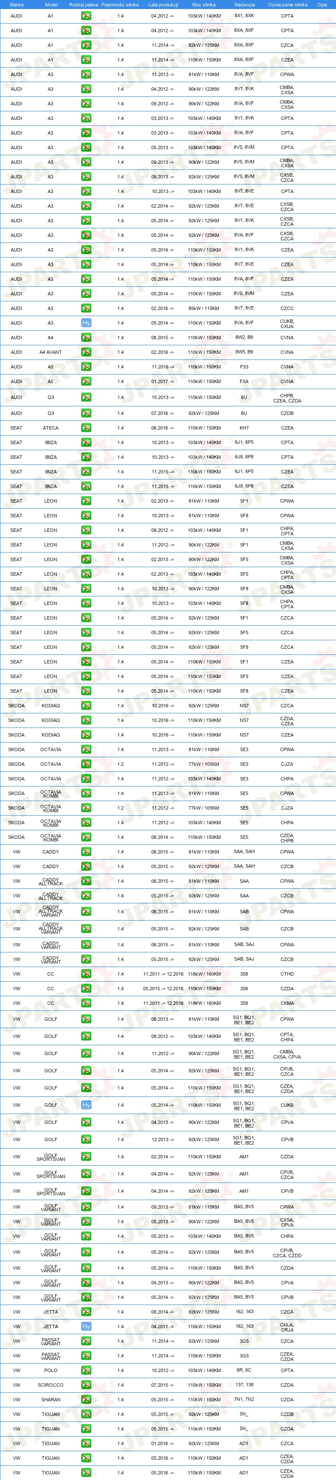The height and width of the screenshot is (1480, 336).
Task: Click the petrol icon in the VW CC CKMA row
Action: 86,1003
